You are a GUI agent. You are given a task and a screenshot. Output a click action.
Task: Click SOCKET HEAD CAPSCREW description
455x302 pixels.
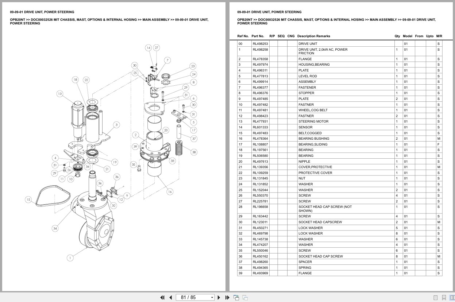320,222
